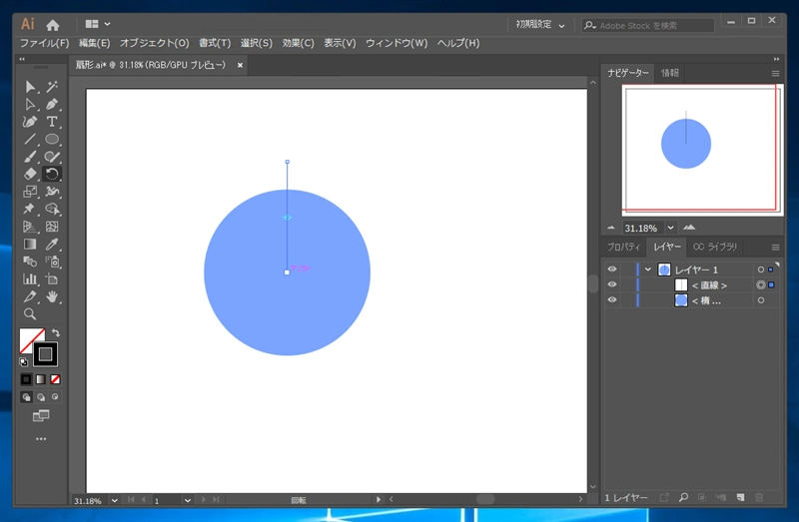Select the Line Segment tool
The image size is (799, 522).
tap(30, 139)
